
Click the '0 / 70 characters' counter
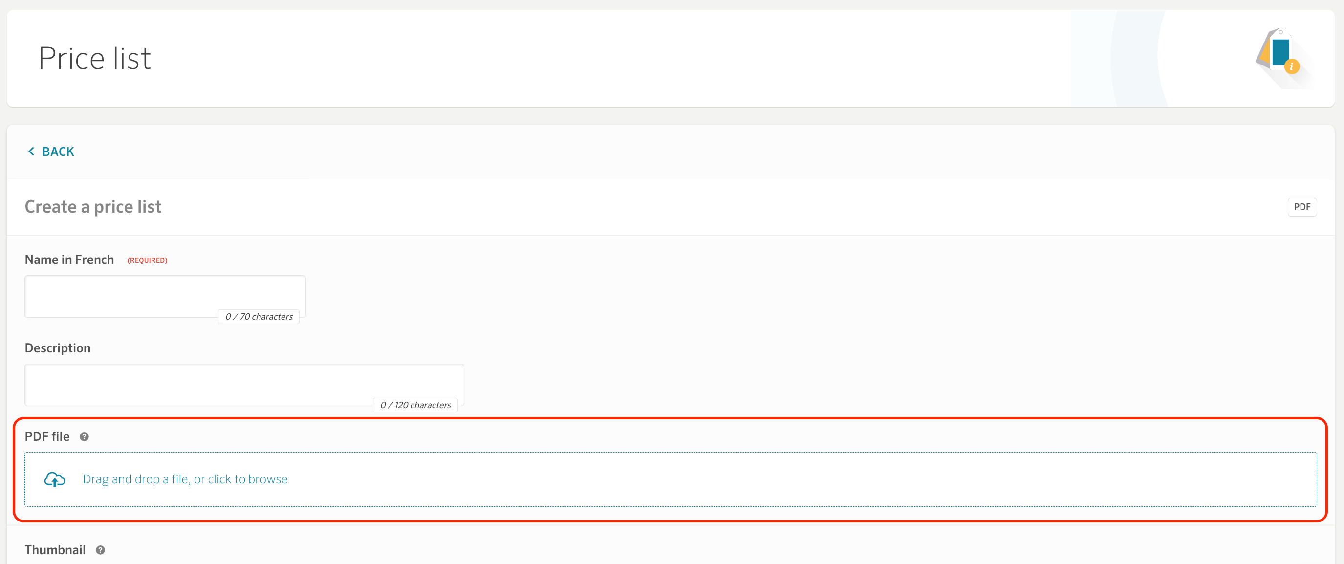[259, 317]
